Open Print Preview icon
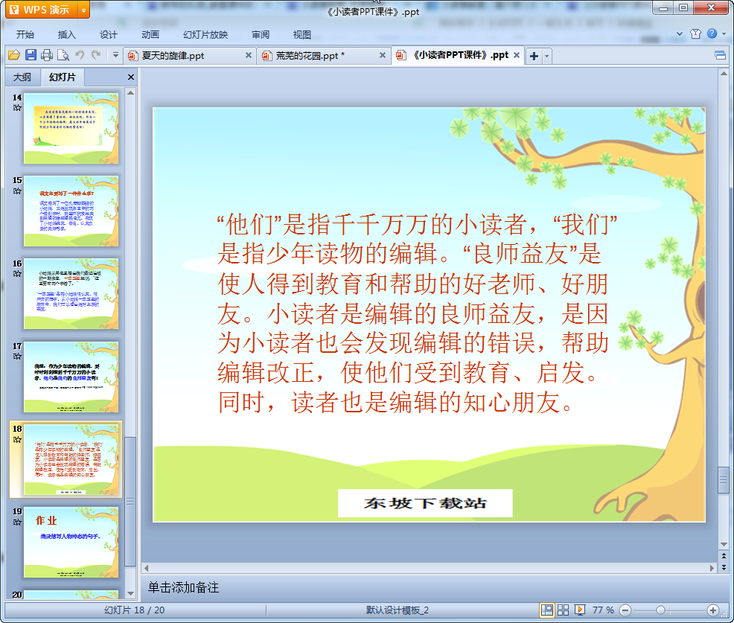 [x=63, y=55]
